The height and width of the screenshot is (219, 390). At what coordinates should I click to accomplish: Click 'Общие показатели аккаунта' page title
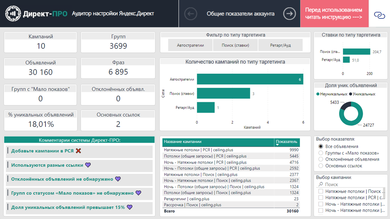[240, 14]
